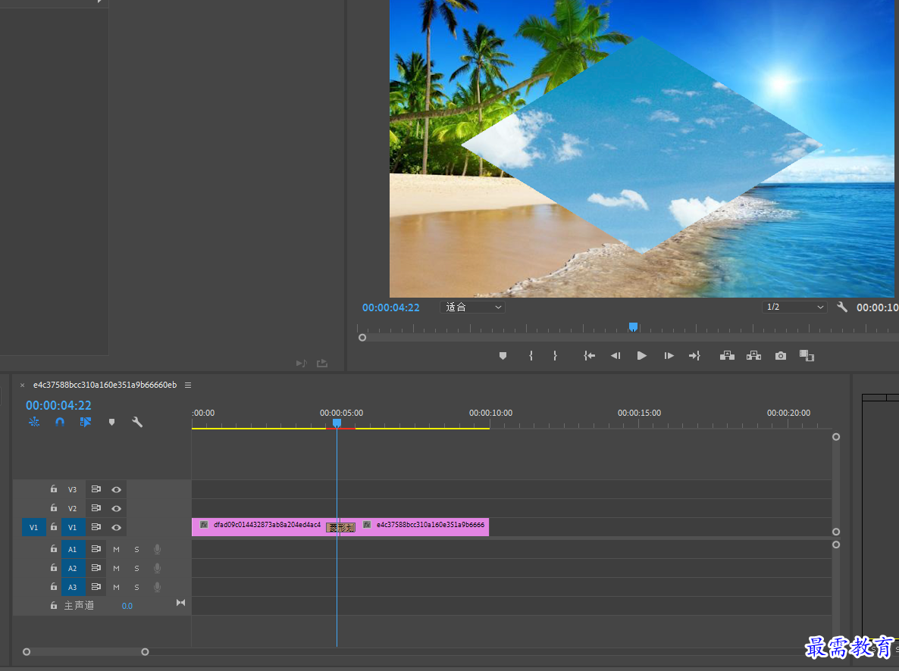Enable voice-over record on A1
Screen dimensions: 899x671
tap(157, 550)
